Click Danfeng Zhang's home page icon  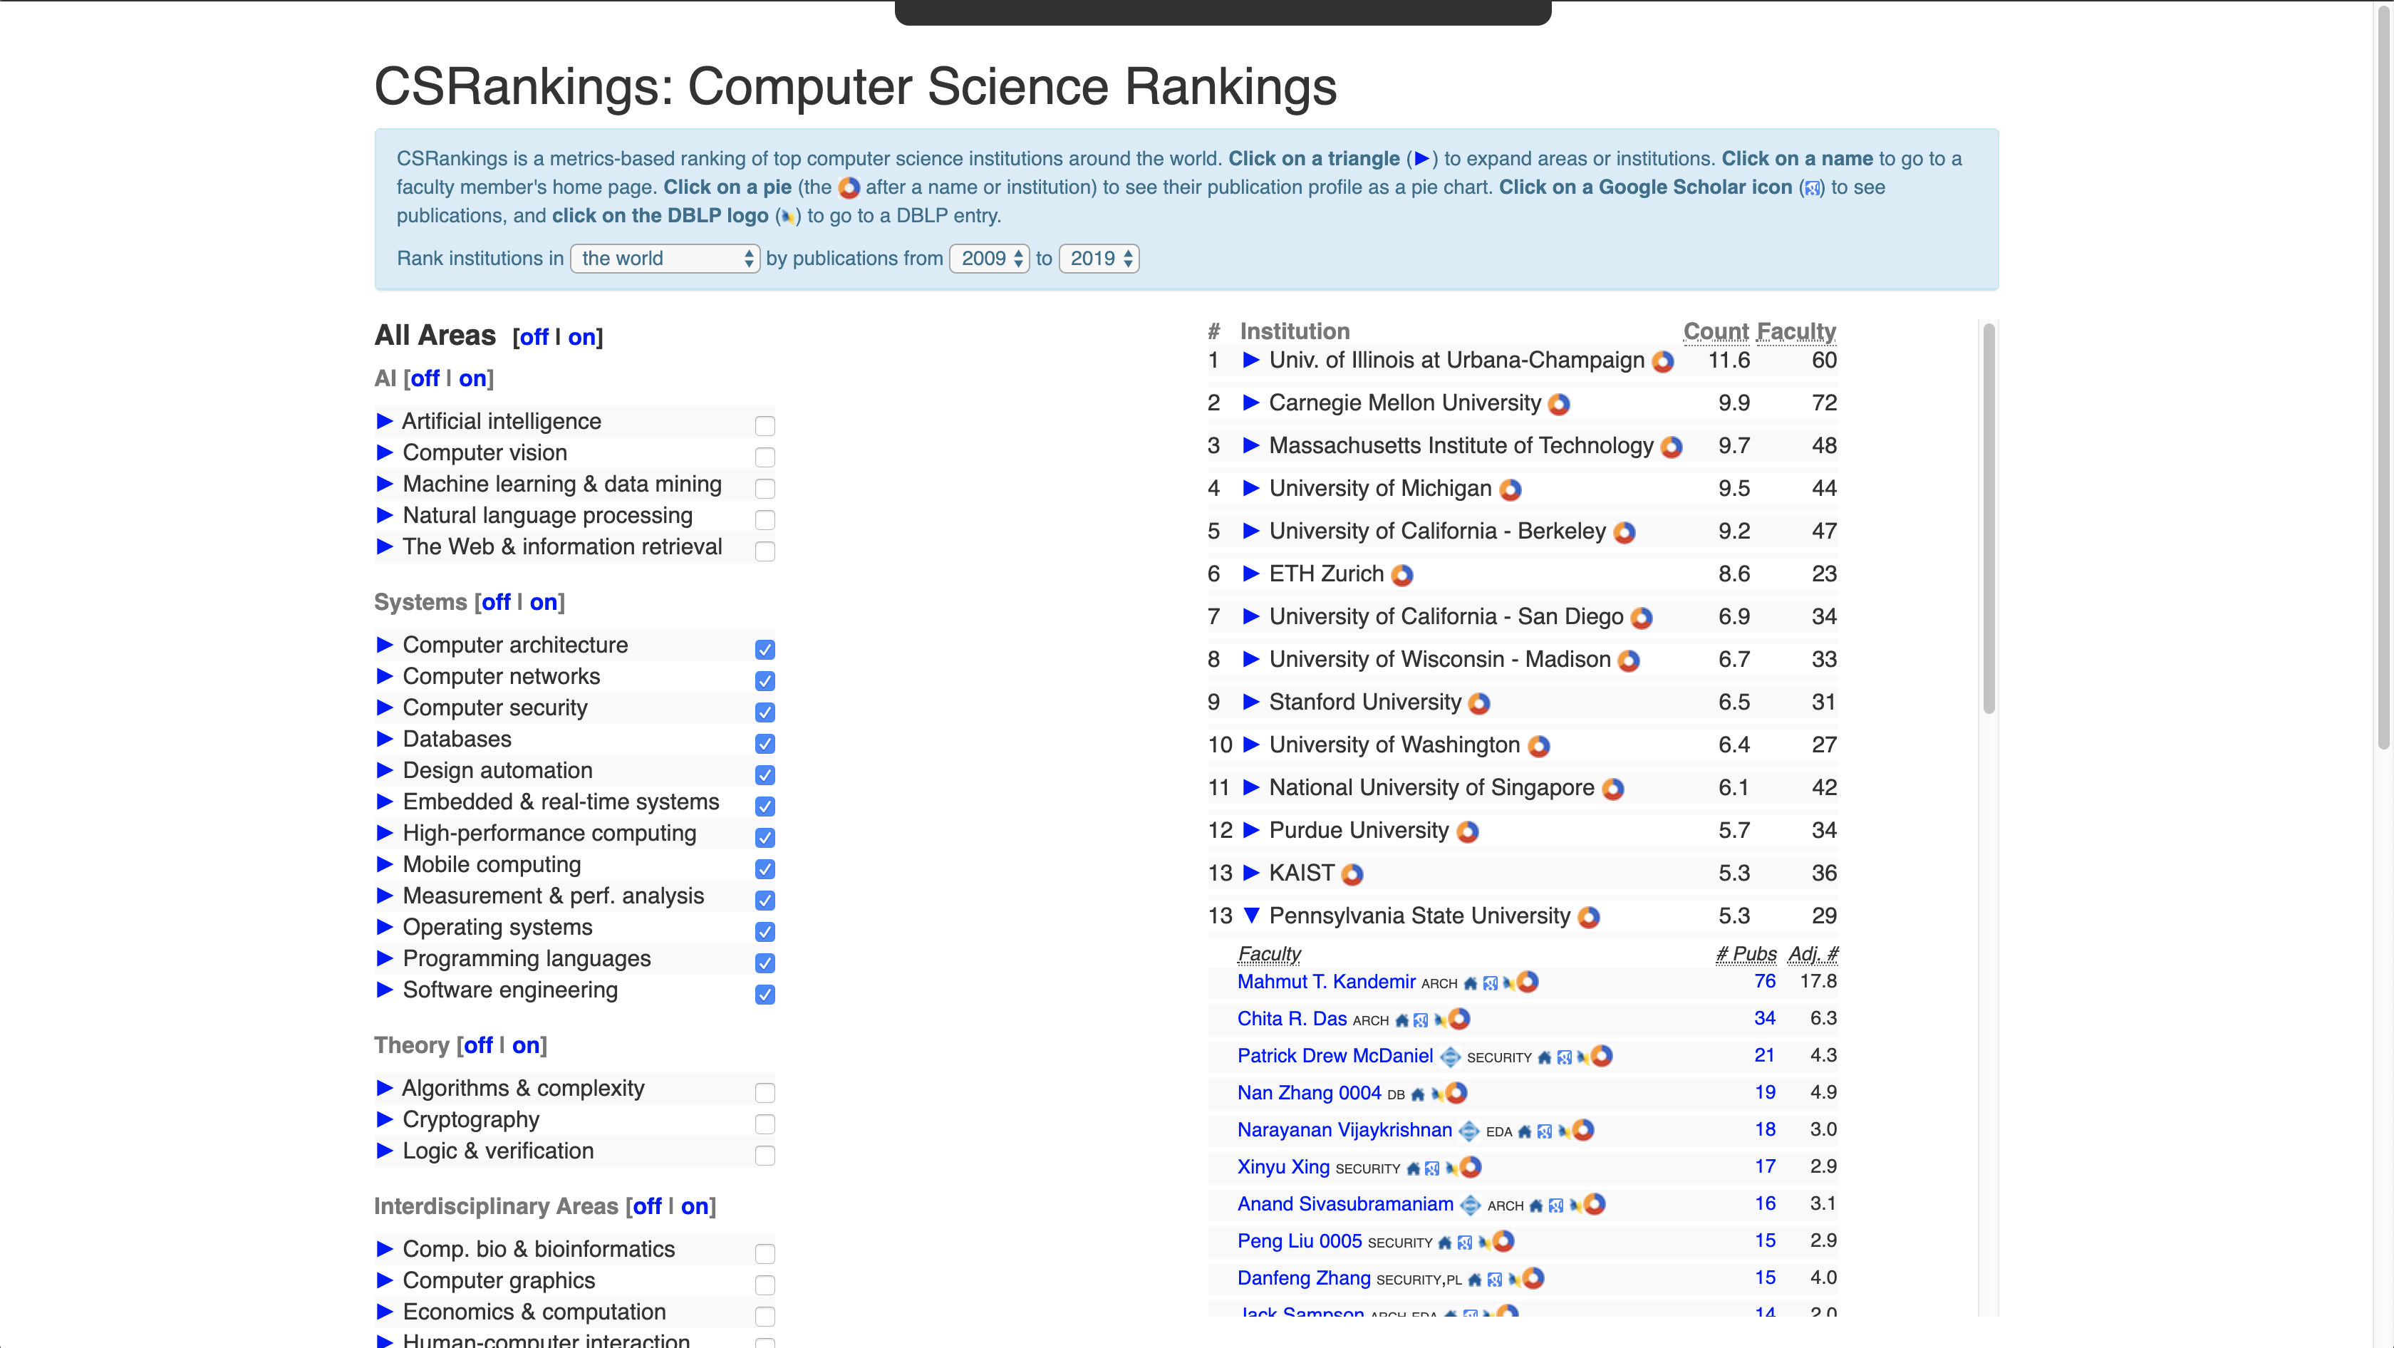pos(1474,1280)
